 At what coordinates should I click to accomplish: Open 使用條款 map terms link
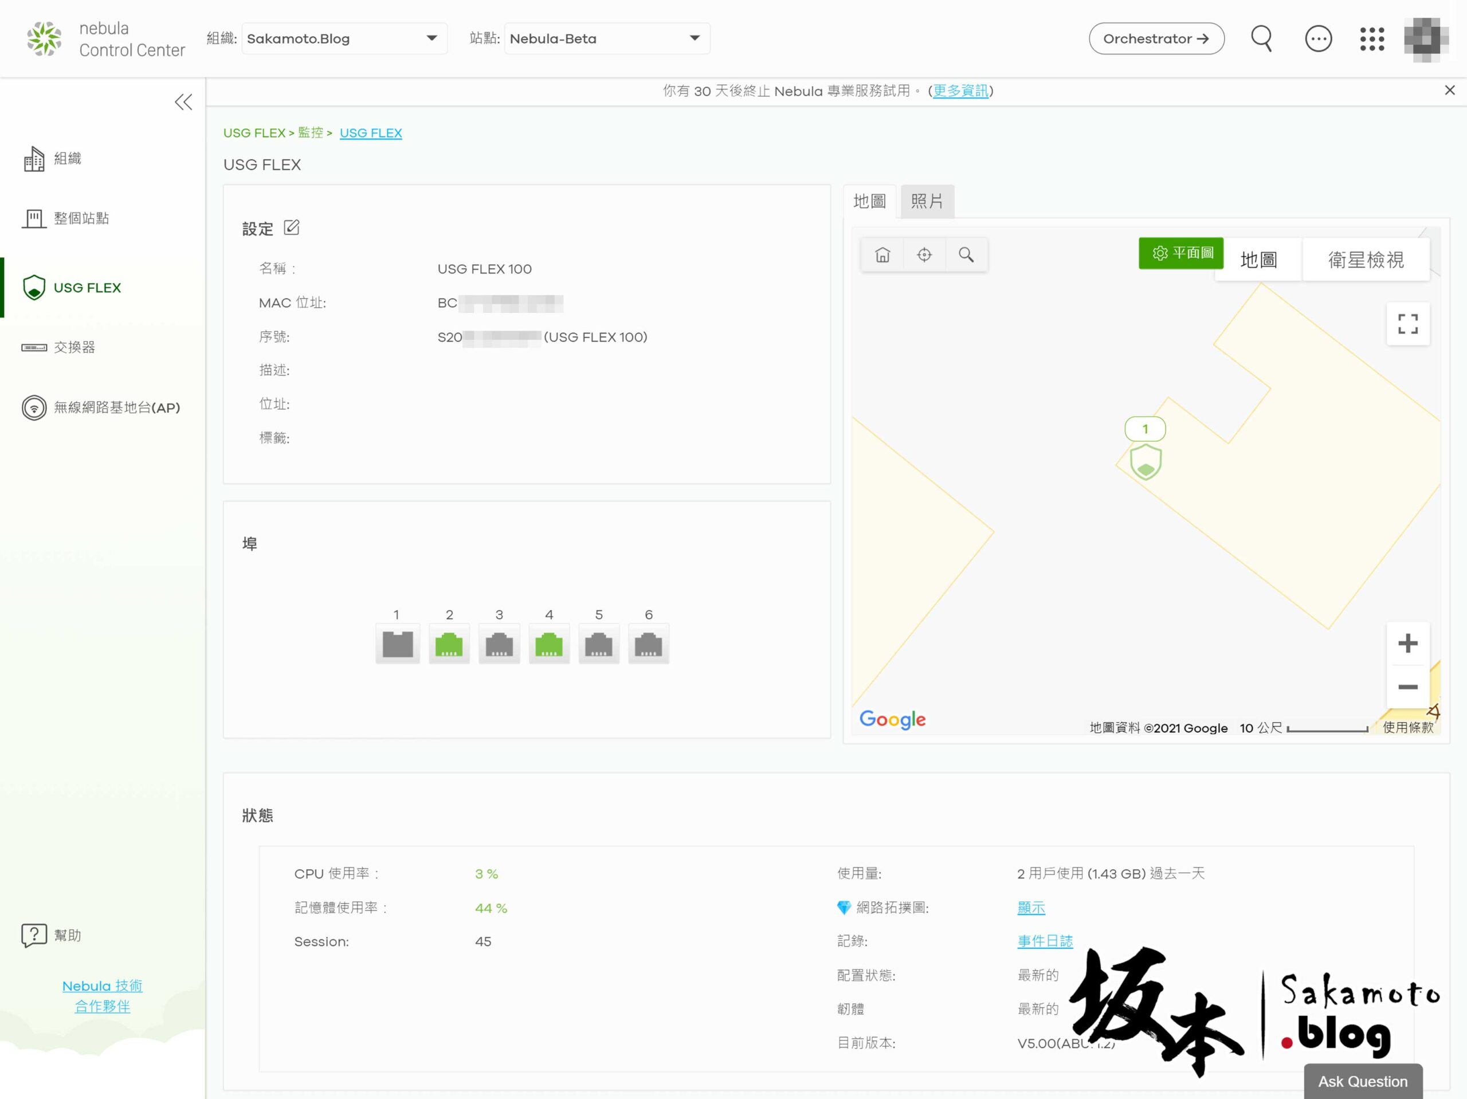[x=1408, y=728]
